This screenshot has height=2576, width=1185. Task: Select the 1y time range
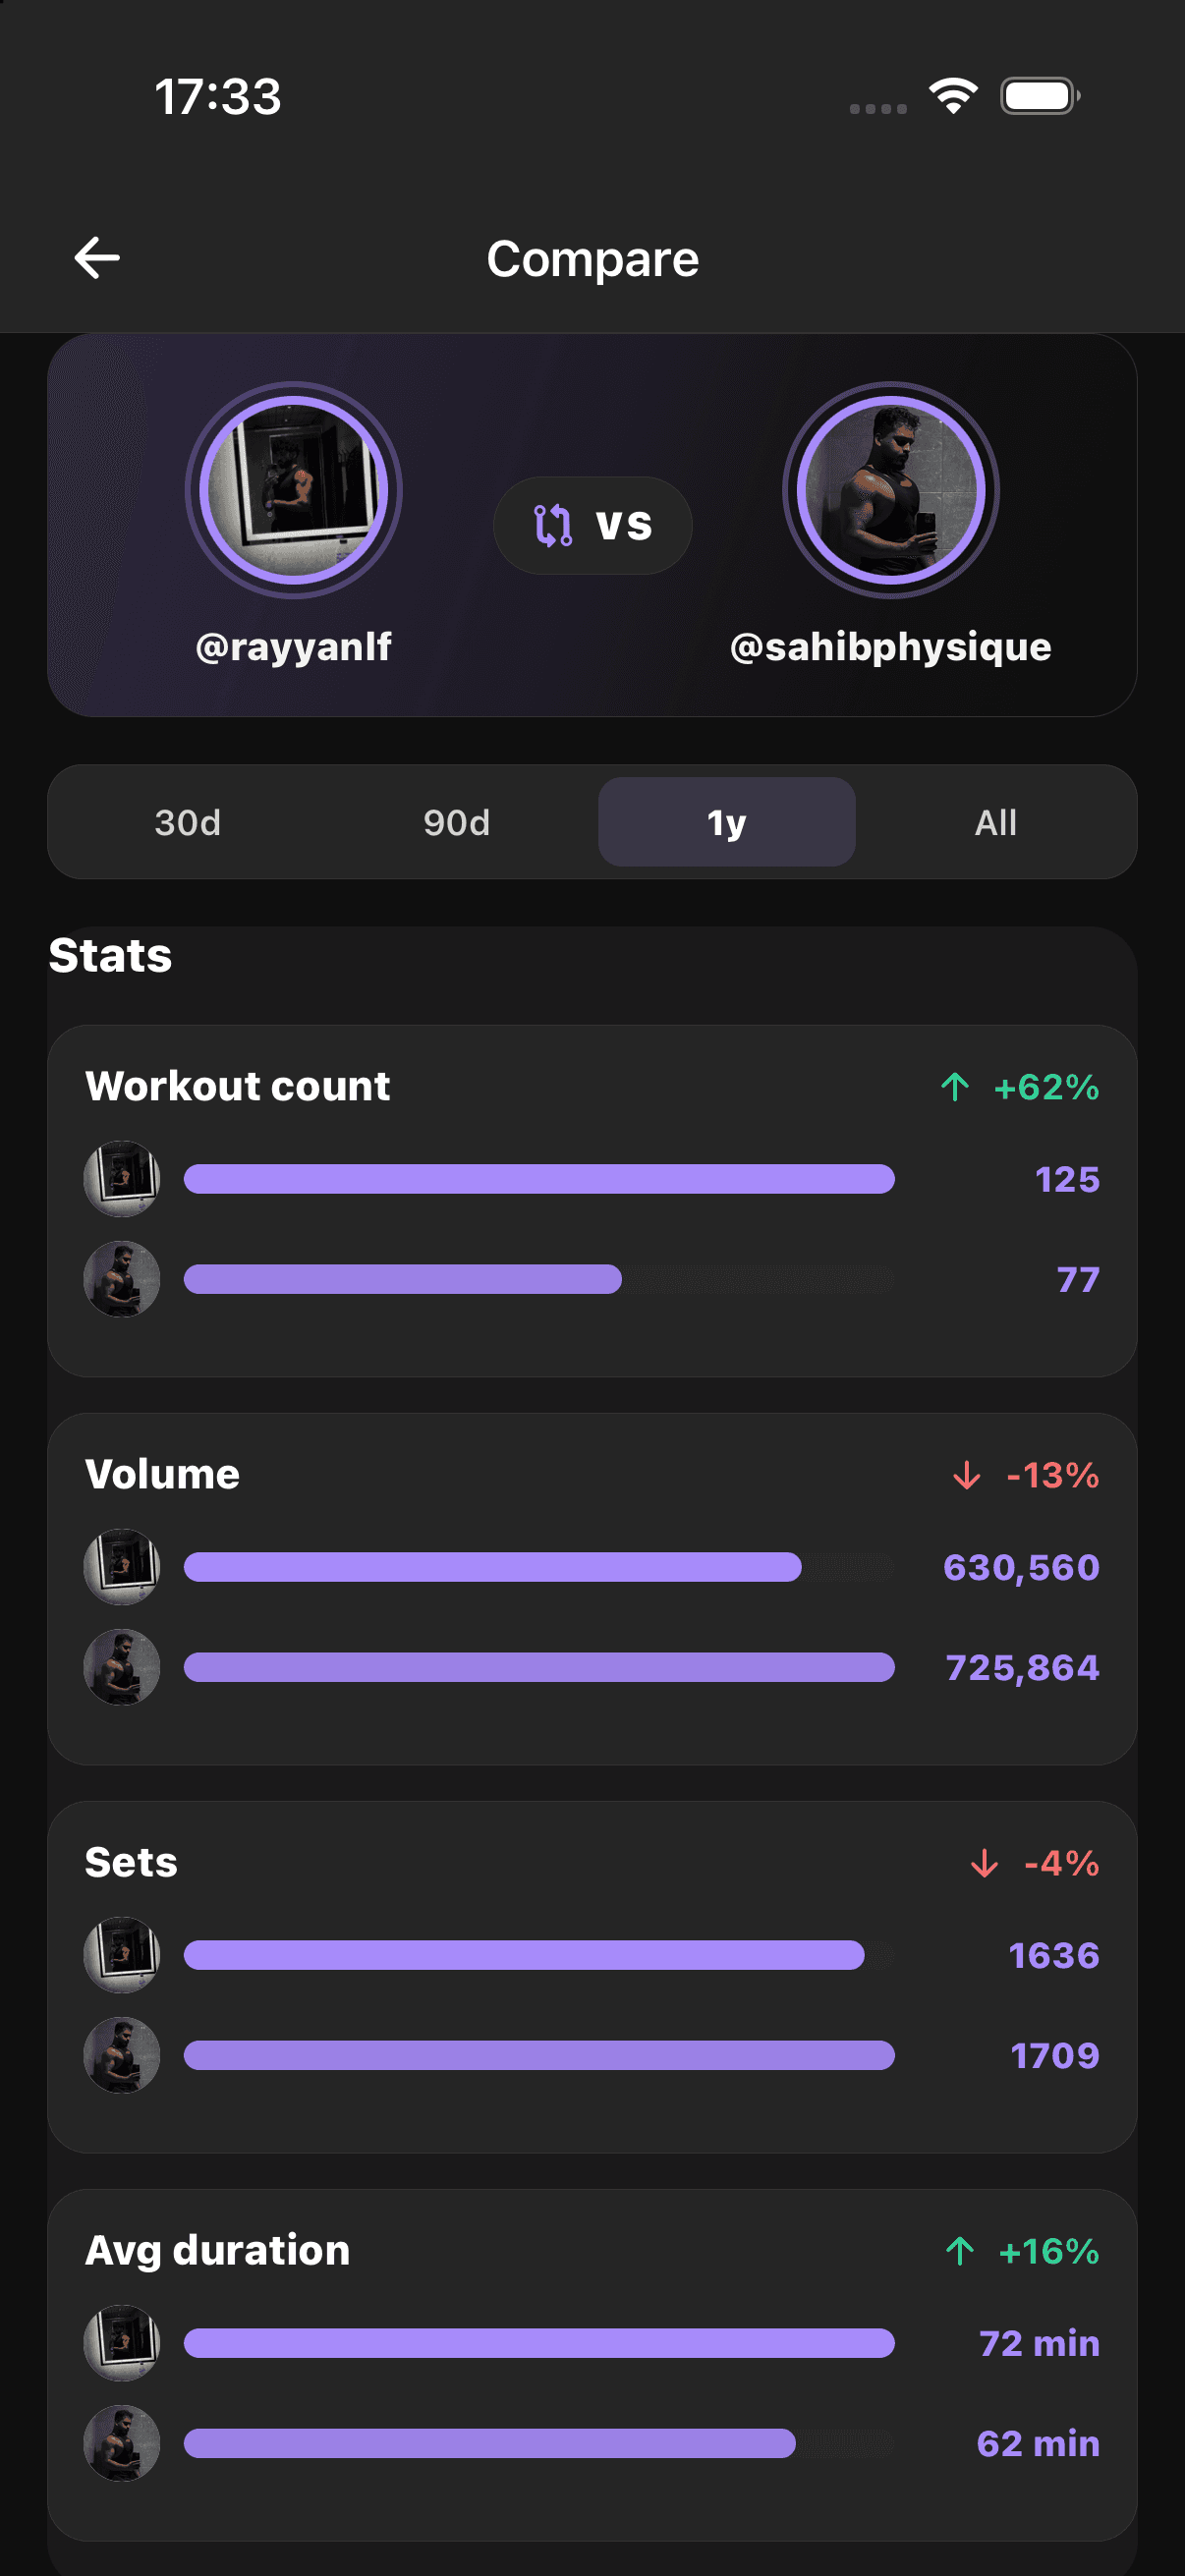point(727,822)
